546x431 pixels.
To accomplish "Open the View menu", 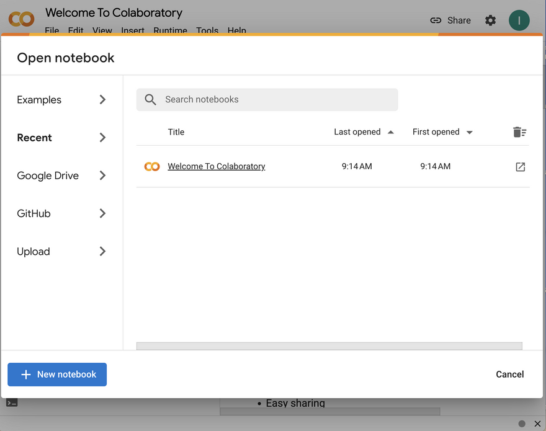I will [x=102, y=30].
